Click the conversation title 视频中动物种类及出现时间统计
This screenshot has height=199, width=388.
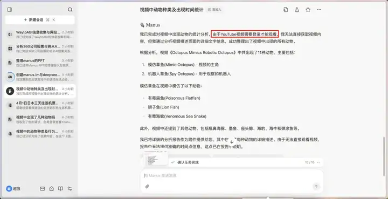pos(171,10)
